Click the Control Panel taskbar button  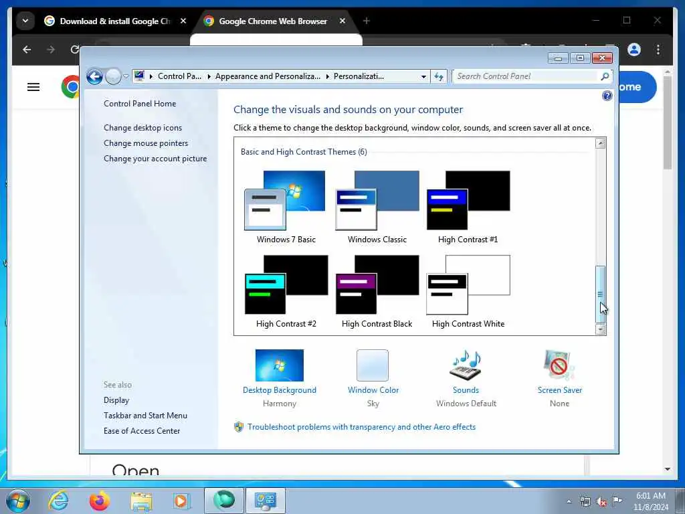(x=265, y=501)
